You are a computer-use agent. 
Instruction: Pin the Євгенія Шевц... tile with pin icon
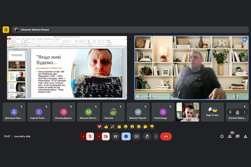[230, 112]
